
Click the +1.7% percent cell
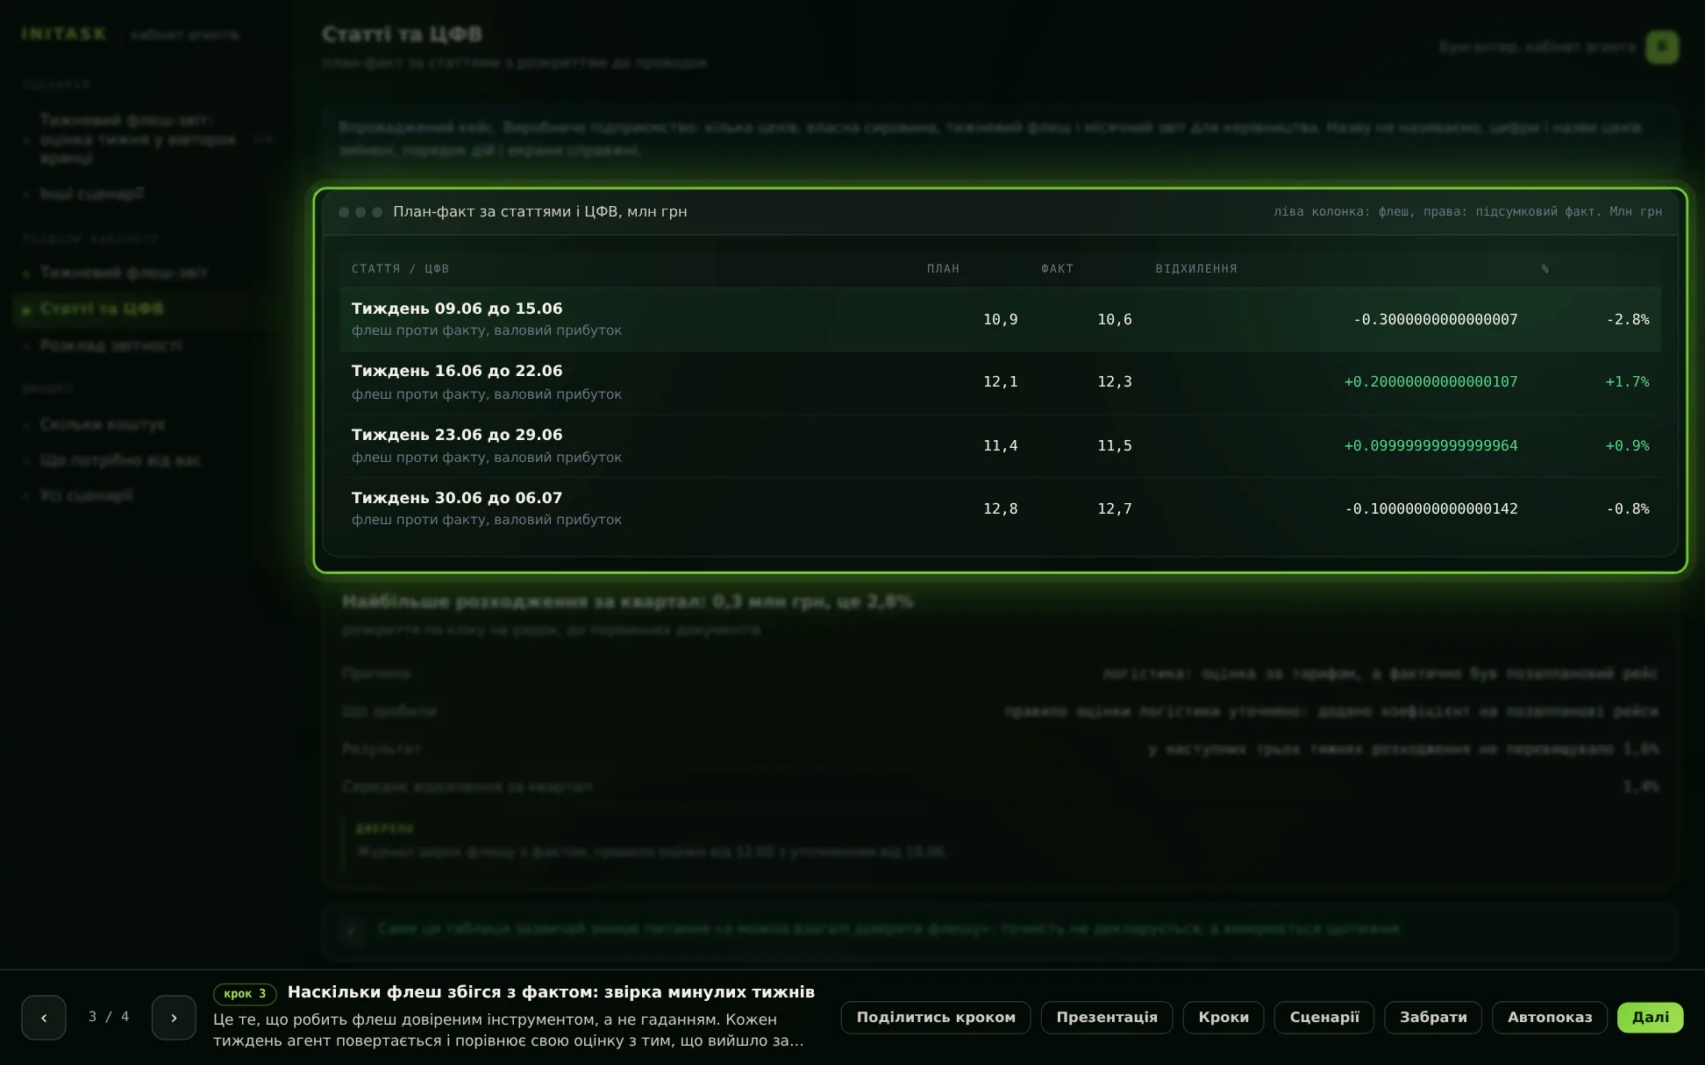pyautogui.click(x=1628, y=382)
